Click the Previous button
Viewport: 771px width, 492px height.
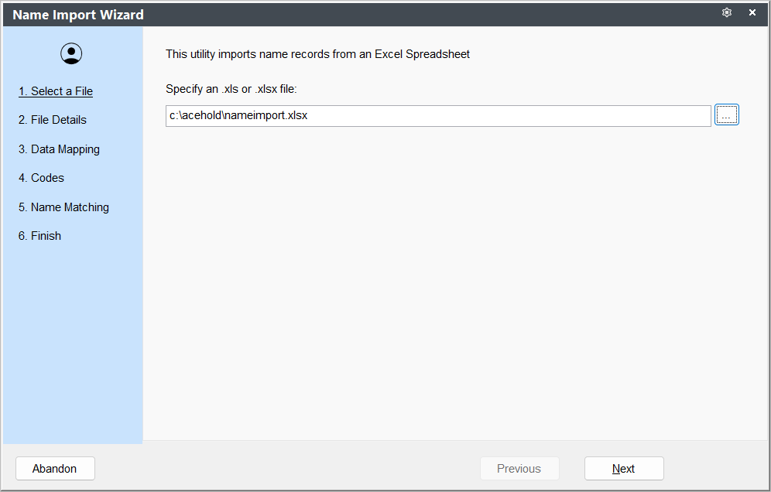519,469
